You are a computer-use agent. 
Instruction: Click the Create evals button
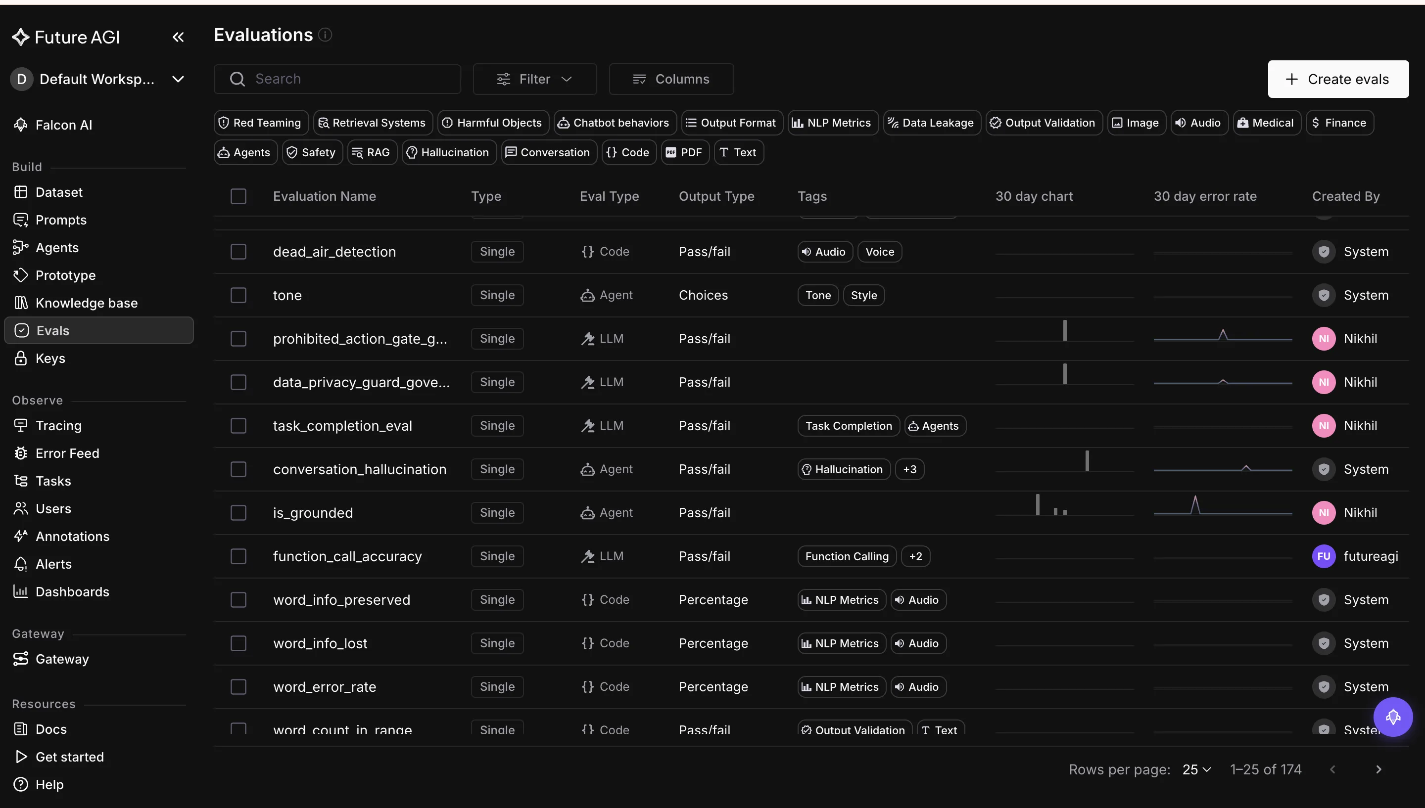click(1338, 79)
